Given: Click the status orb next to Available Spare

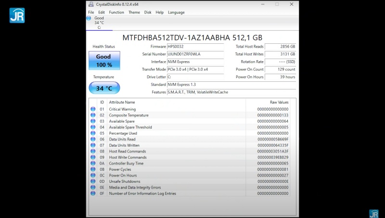Looking at the screenshot, I should tap(93, 121).
